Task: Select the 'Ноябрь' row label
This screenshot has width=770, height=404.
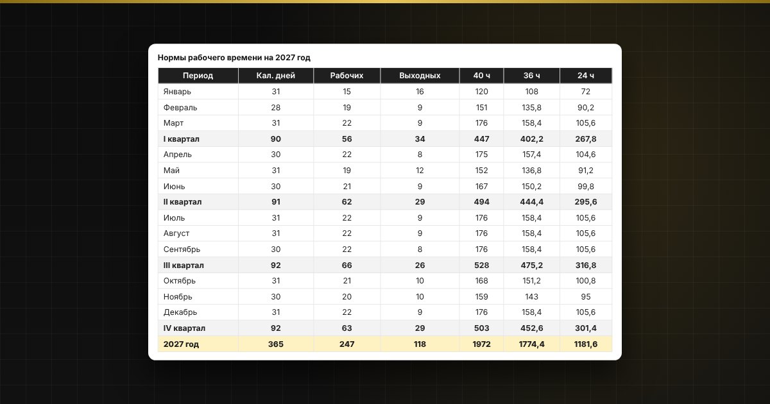Action: coord(178,297)
